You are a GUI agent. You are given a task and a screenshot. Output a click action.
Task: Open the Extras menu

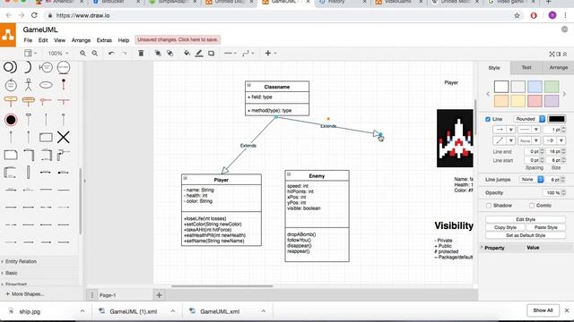(x=104, y=40)
